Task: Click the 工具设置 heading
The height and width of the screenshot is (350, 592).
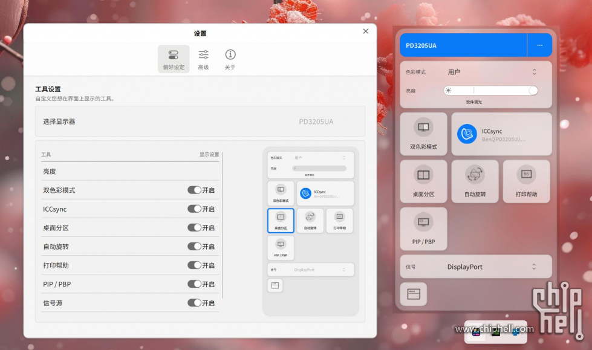Action: pyautogui.click(x=48, y=89)
